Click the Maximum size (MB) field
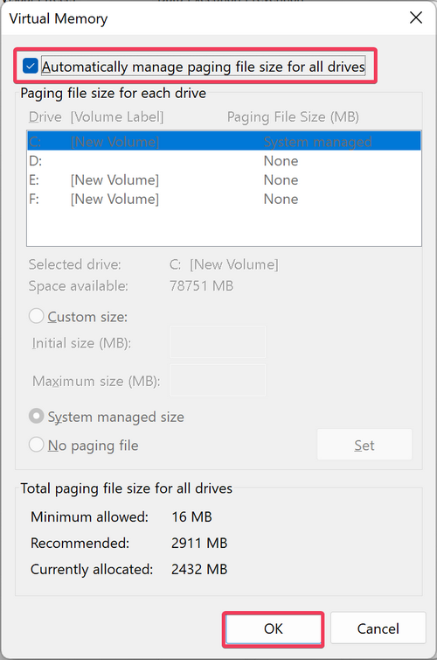The image size is (437, 660). tap(218, 380)
